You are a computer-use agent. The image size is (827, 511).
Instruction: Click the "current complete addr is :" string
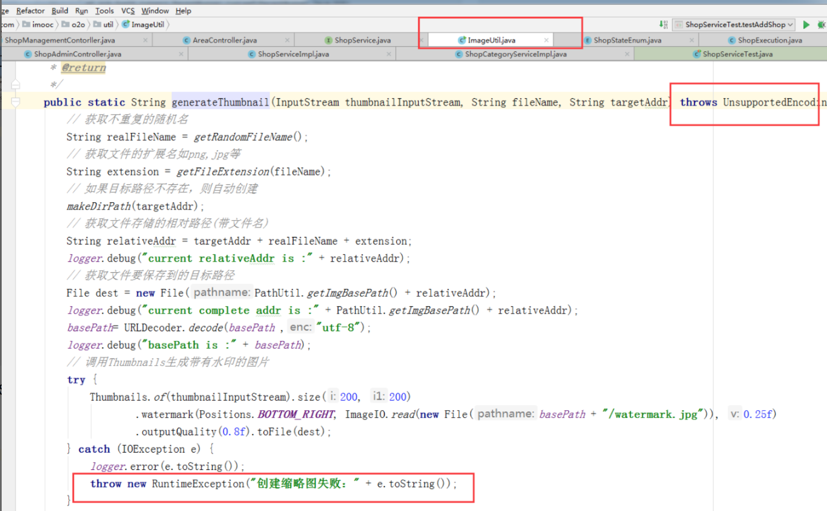[230, 310]
